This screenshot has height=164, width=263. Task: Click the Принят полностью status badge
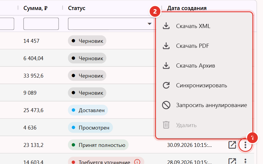[98, 145]
